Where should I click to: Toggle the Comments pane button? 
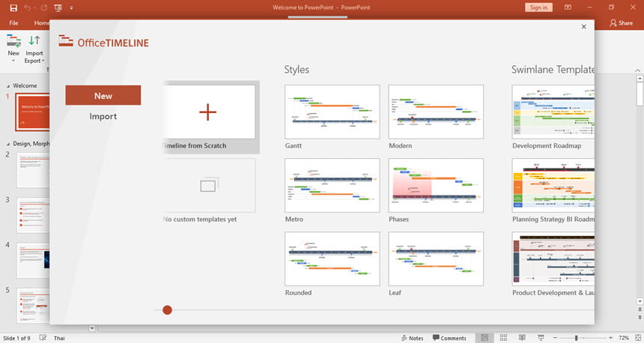point(449,338)
